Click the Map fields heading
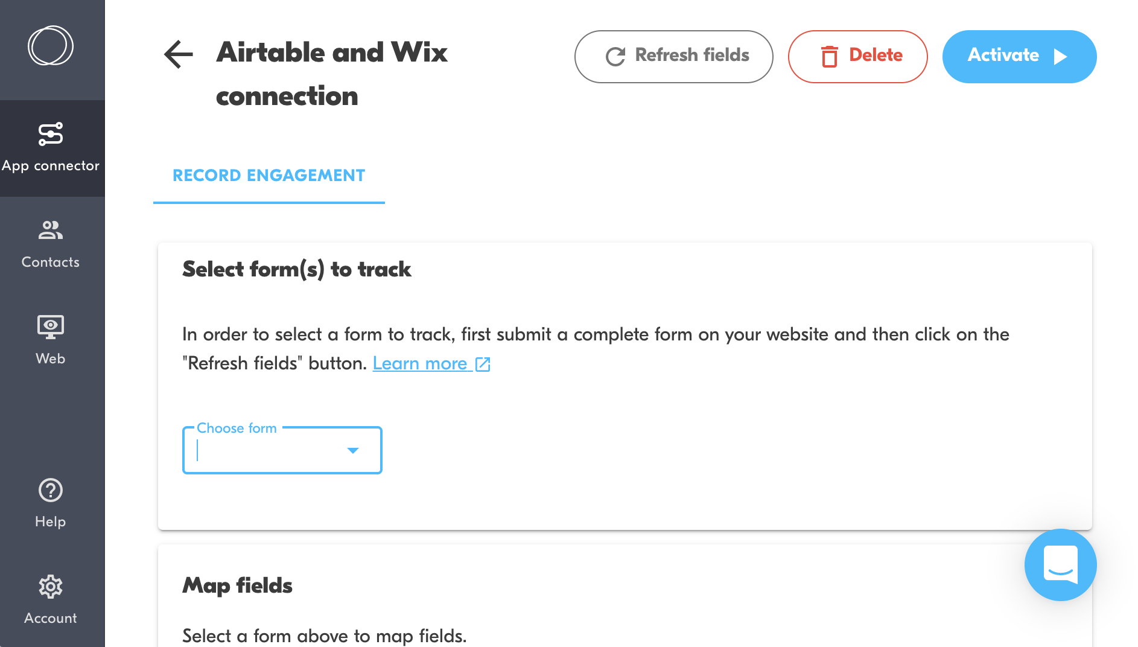This screenshot has height=647, width=1138. click(x=237, y=585)
